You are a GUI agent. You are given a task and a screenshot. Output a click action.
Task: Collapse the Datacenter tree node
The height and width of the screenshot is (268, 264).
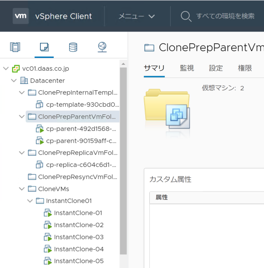[x=14, y=80]
